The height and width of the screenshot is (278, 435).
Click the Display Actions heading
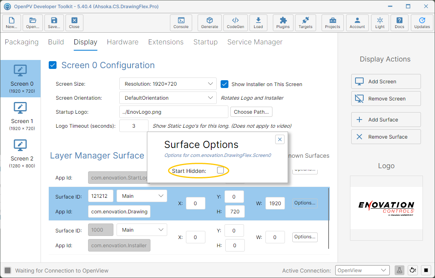pyautogui.click(x=385, y=59)
